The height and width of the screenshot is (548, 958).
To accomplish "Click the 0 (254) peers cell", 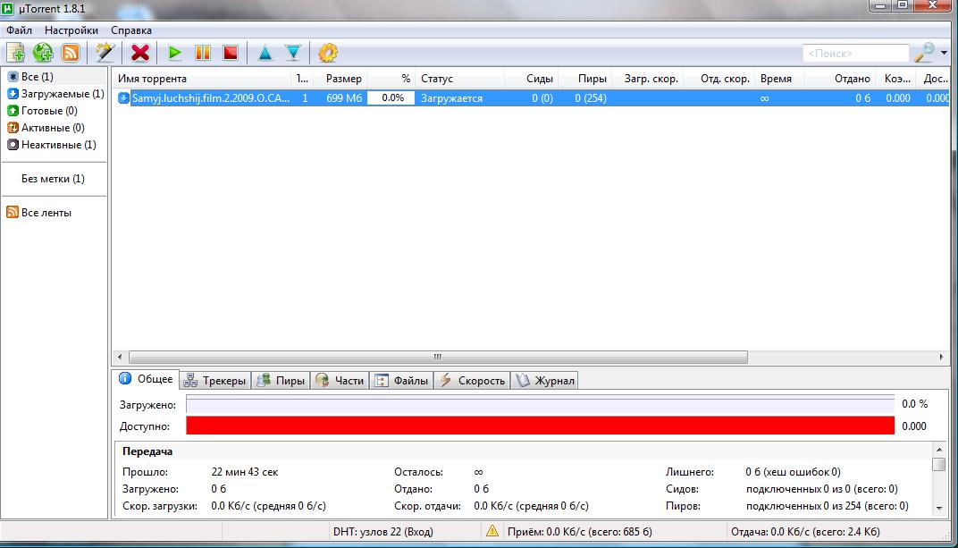I will point(590,97).
